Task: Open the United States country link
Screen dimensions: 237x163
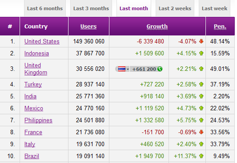Action: pyautogui.click(x=42, y=41)
